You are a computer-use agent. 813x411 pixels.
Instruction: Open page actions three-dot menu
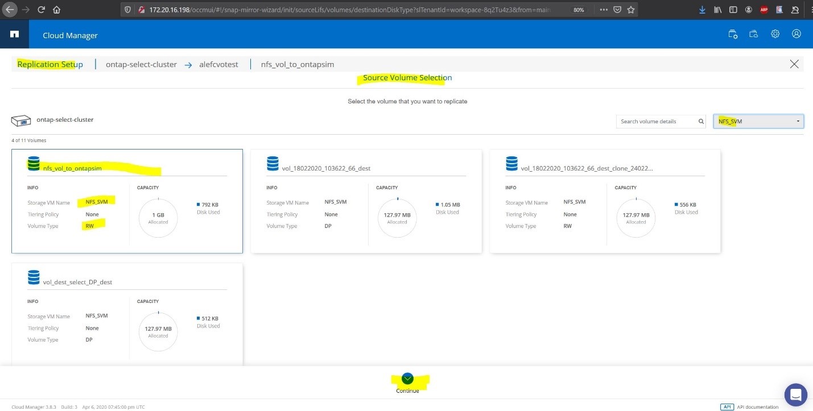tap(603, 10)
